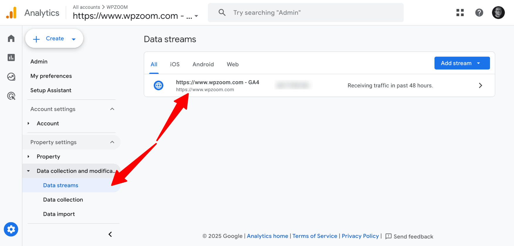Collapse the admin navigation panel
The image size is (514, 246).
[x=110, y=234]
